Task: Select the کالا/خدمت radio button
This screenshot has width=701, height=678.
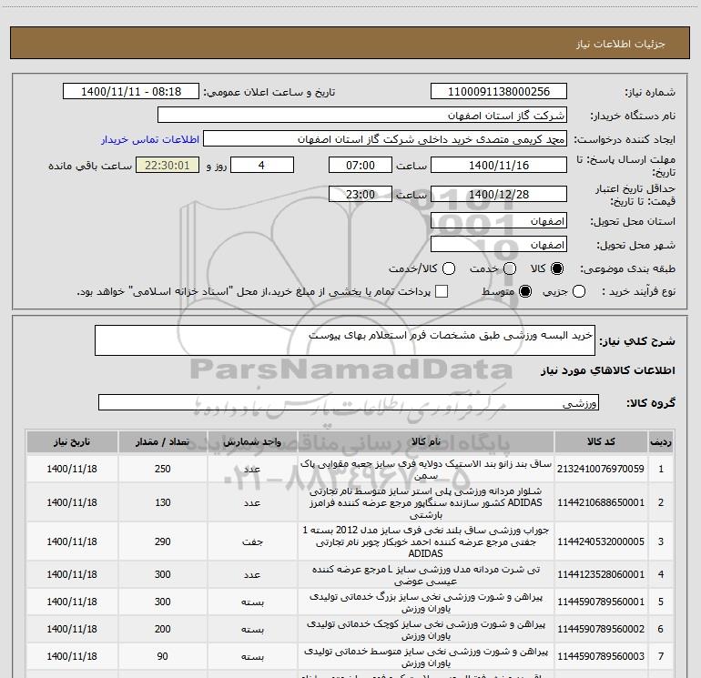Action: tap(449, 268)
